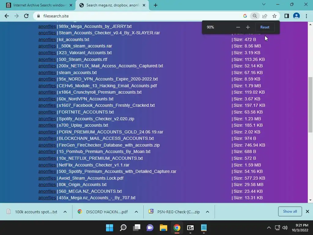Open anonfiles link for Steam_Accounts_Checker_v0.4 rar
Viewport: 313px width, 235px height.
click(x=47, y=33)
